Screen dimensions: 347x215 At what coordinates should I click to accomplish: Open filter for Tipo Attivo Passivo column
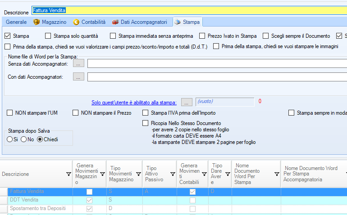(x=172, y=174)
